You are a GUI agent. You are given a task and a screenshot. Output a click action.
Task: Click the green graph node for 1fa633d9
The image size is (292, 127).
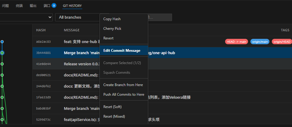(2, 97)
